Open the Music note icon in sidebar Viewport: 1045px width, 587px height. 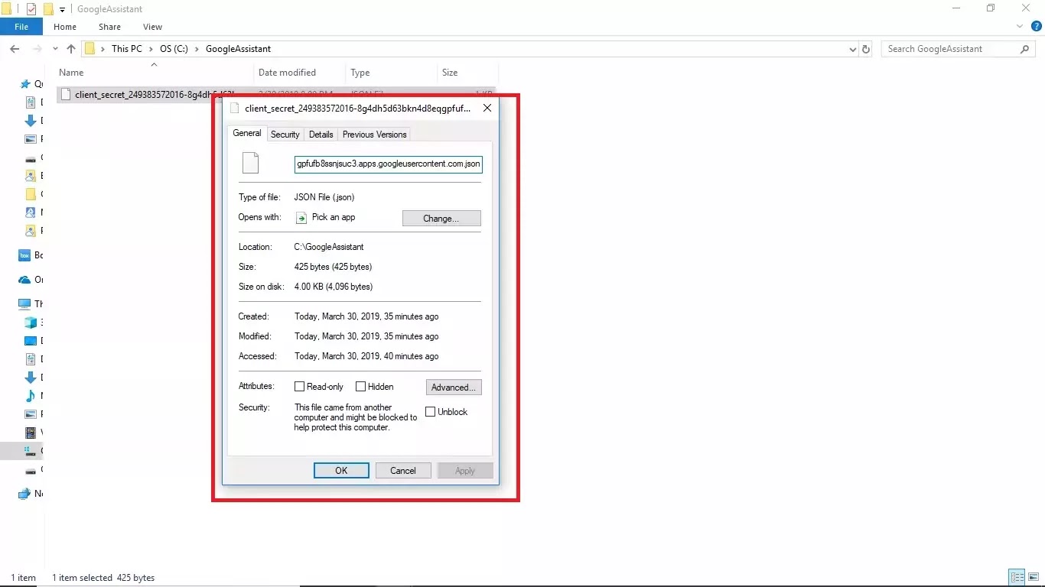point(31,396)
